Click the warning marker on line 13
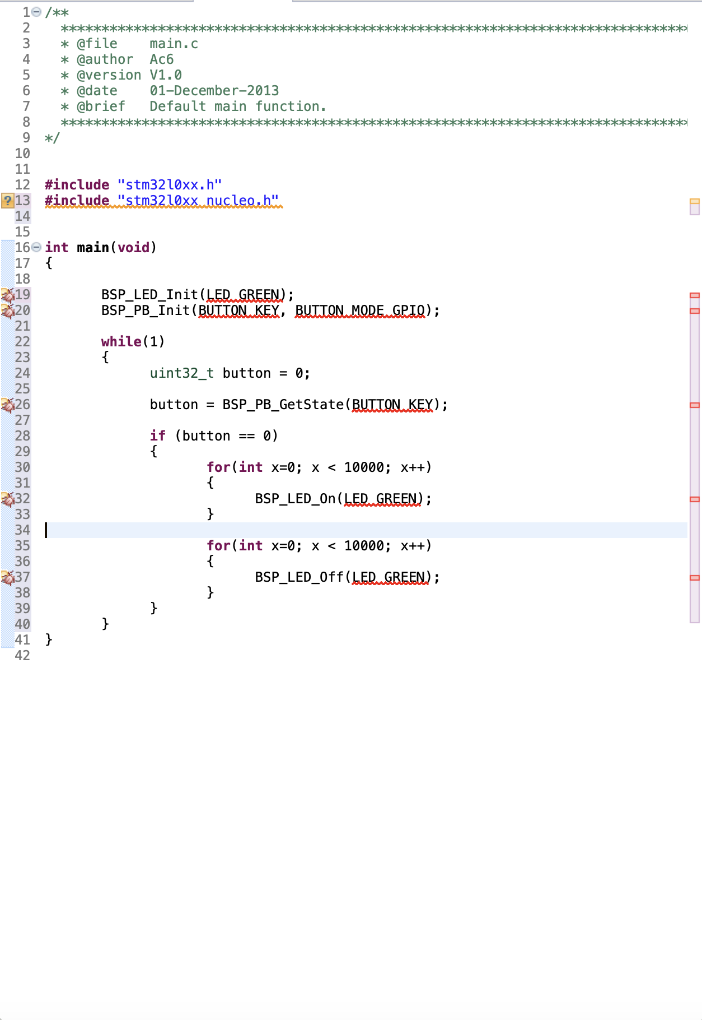Viewport: 702px width, 1020px height. pos(7,201)
